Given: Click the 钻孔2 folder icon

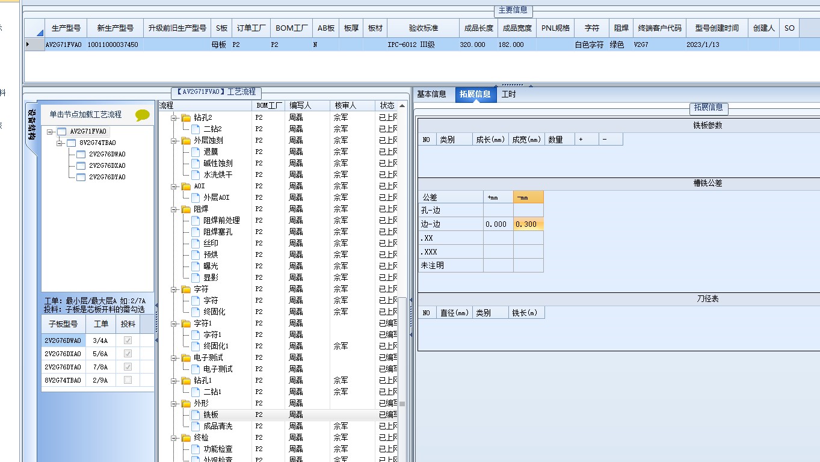Looking at the screenshot, I should click(x=186, y=118).
